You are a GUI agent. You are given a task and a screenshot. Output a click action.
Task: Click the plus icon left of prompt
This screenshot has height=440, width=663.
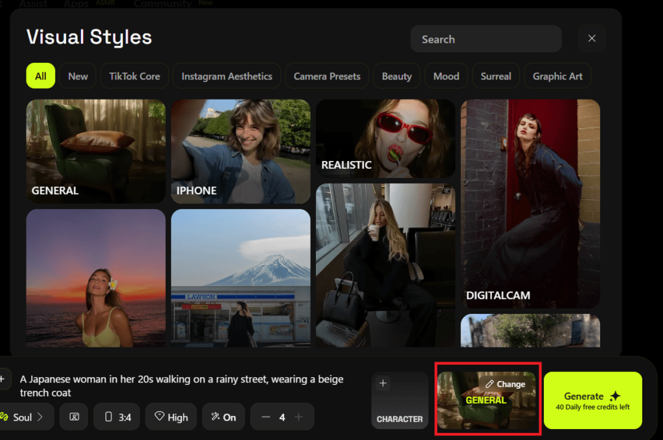pyautogui.click(x=3, y=379)
